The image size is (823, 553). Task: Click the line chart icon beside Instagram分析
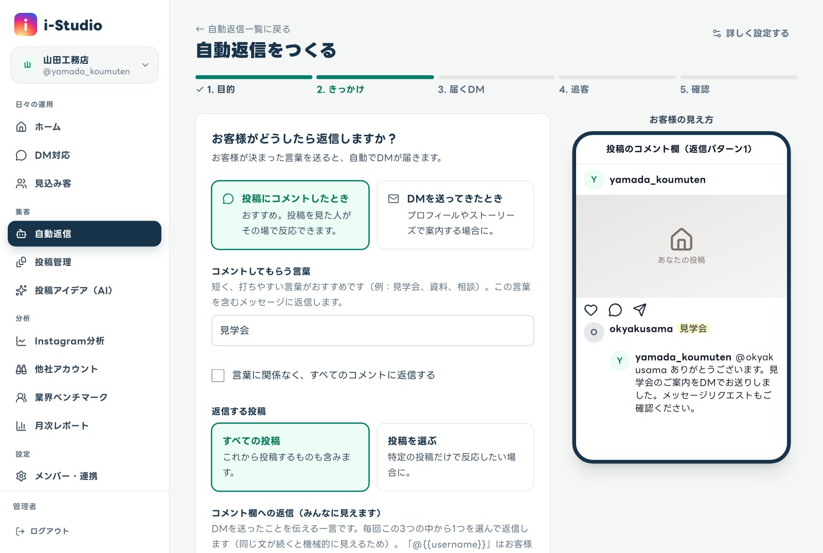click(21, 341)
